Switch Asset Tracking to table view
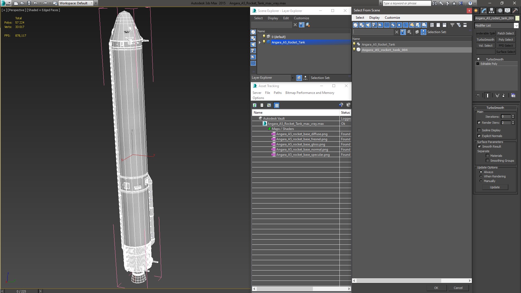Viewport: 521px width, 293px height. pos(277,105)
